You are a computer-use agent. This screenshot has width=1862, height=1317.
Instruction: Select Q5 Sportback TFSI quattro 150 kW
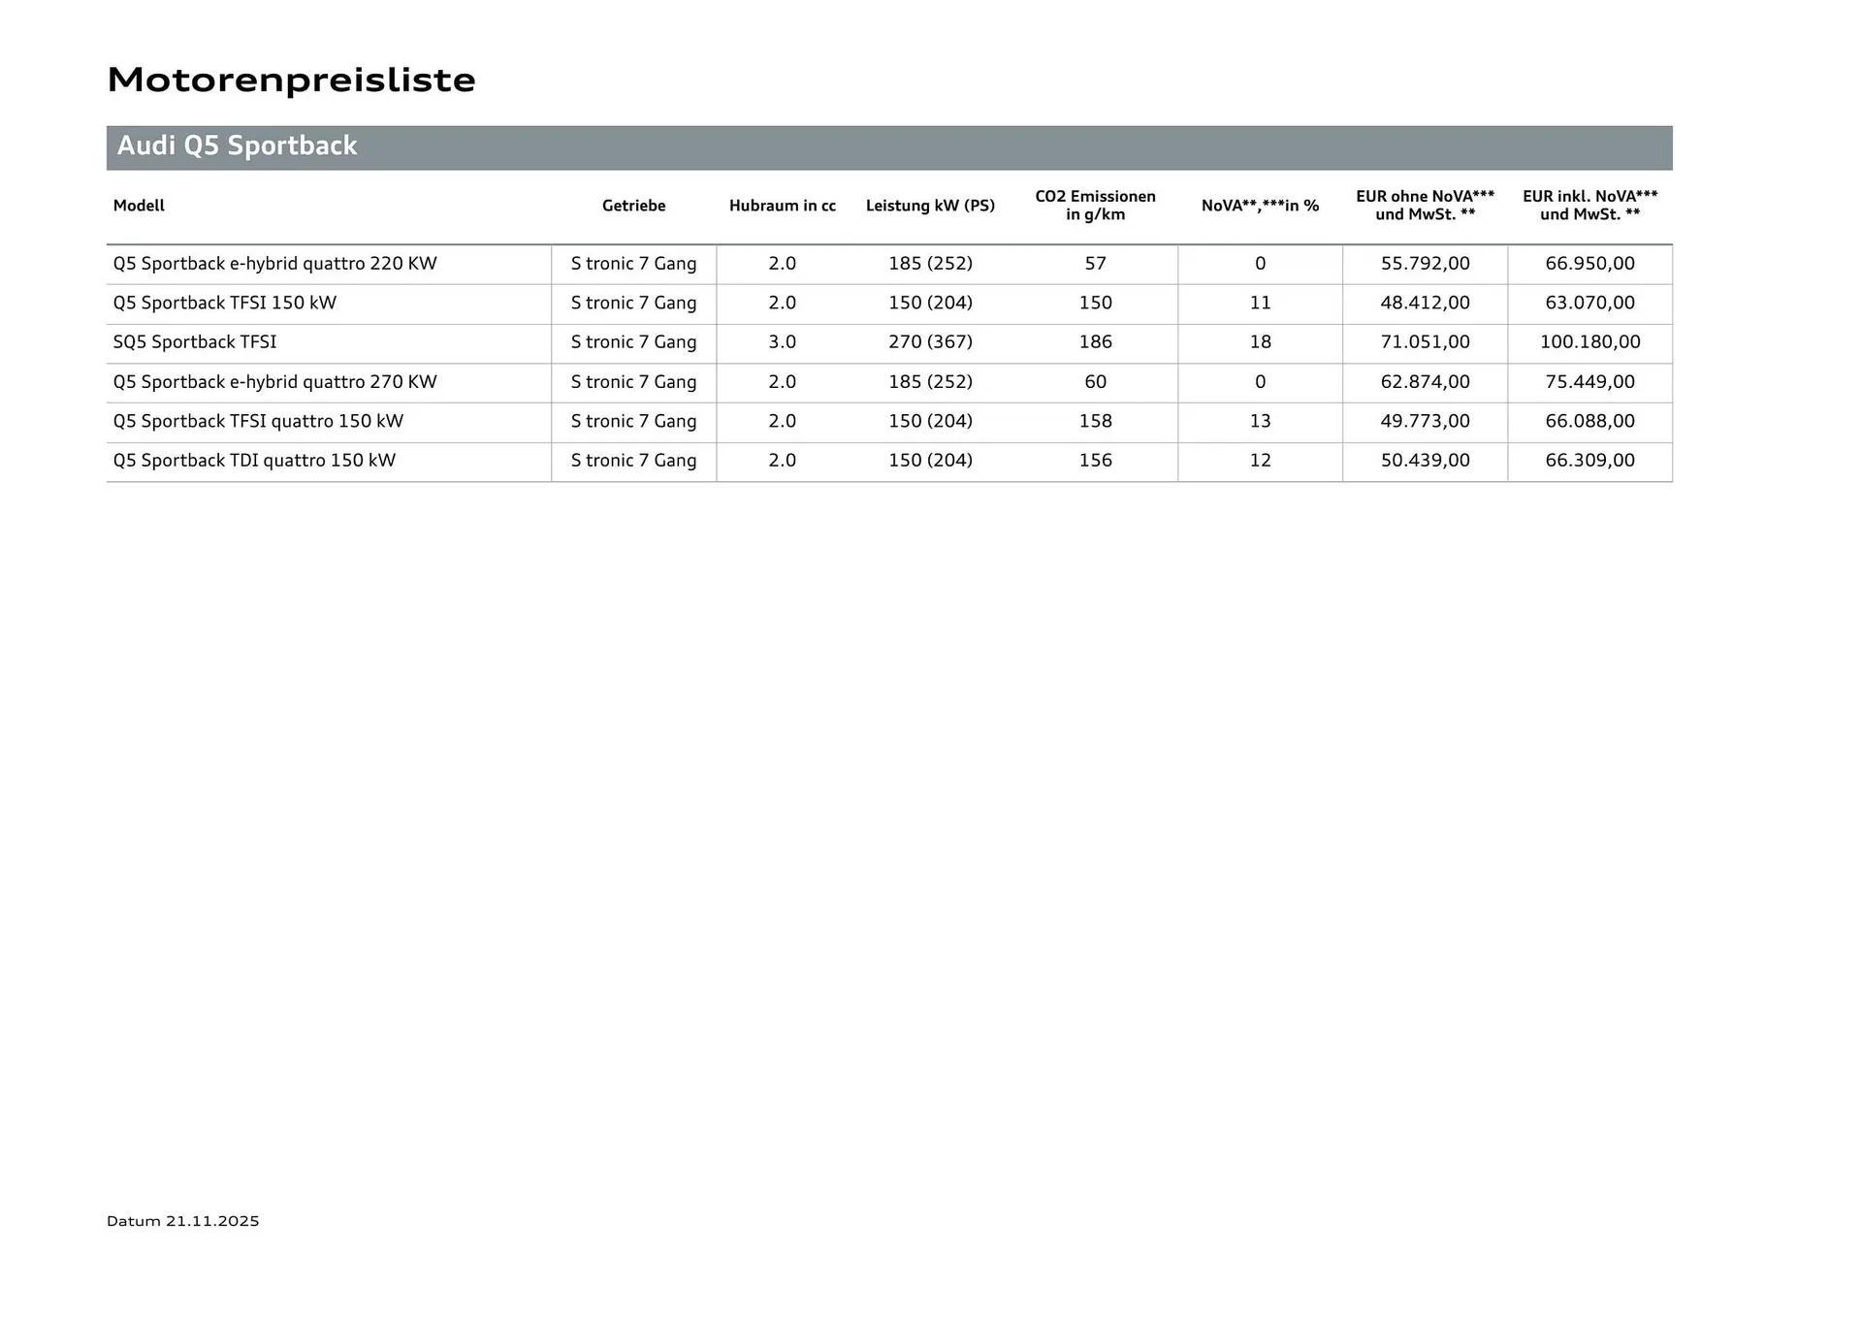click(x=258, y=421)
